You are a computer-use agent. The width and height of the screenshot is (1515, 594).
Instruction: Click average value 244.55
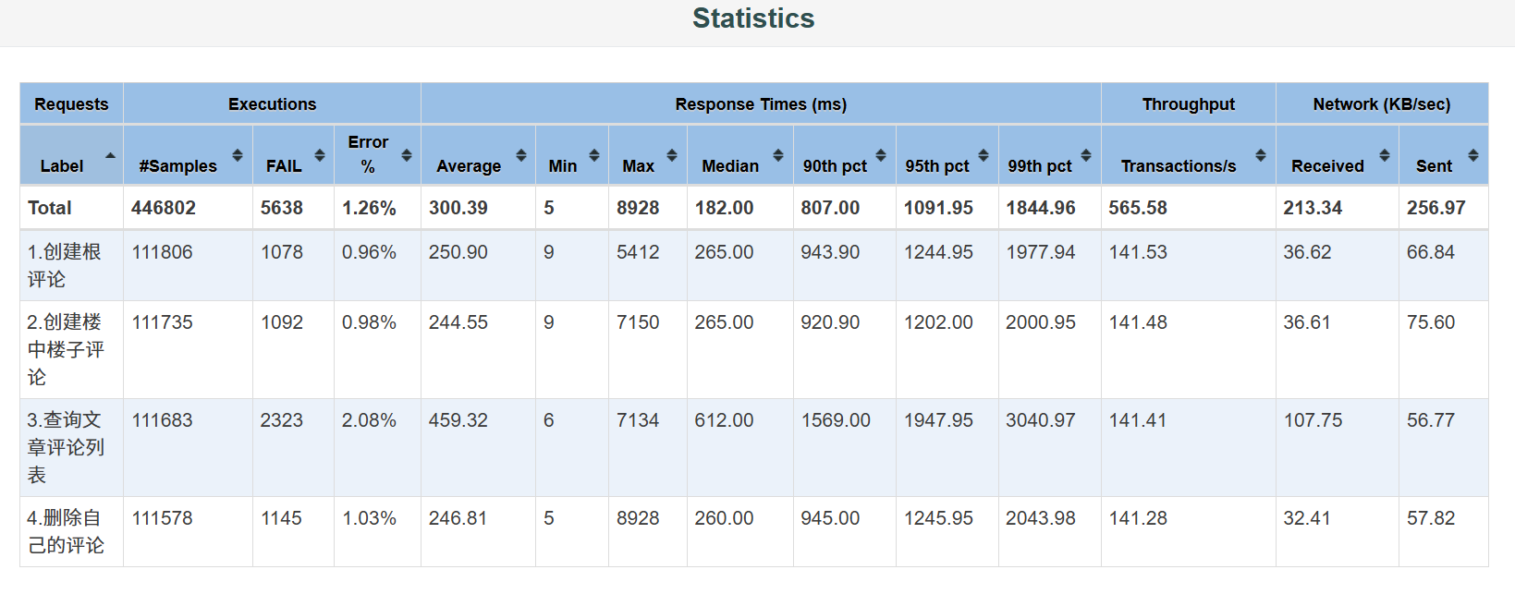(458, 322)
